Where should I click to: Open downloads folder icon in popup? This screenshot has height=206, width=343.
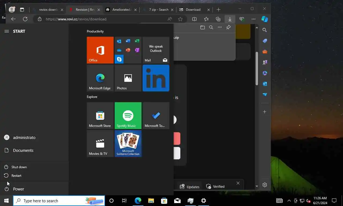203,27
